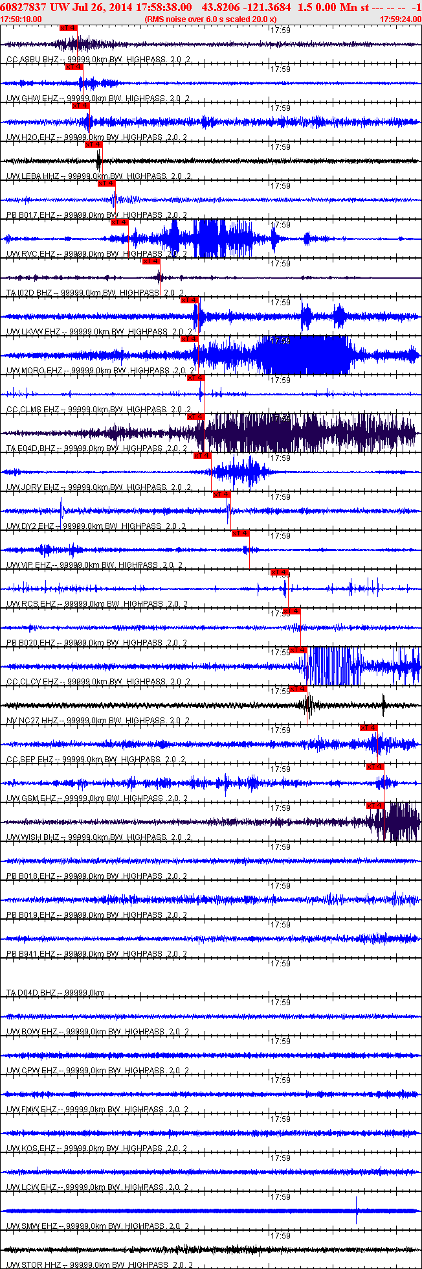Click the red pick flag on UW.H2O trace
422x1269 pixels.
click(81, 106)
